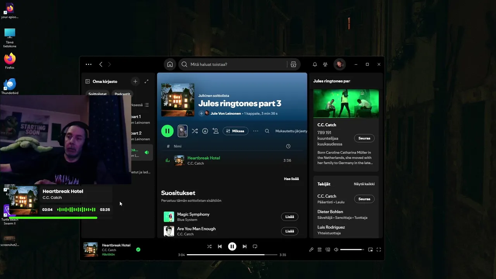
Task: Go forward with the right arrow
Action: tap(109, 64)
